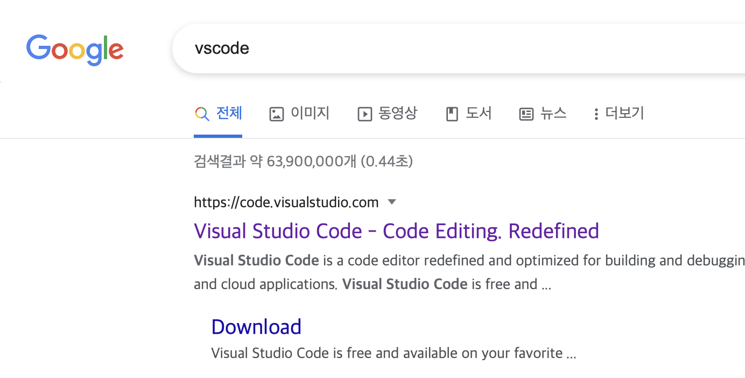Click the magnifier icon beside 전체
The image size is (745, 378).
[202, 114]
